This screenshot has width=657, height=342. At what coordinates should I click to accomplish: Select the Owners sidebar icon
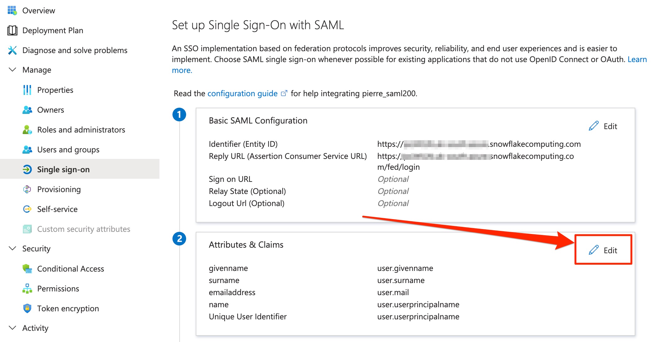tap(27, 110)
